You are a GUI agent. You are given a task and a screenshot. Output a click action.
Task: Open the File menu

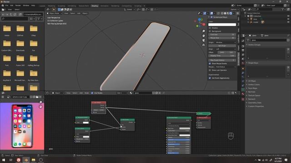tap(7, 5)
